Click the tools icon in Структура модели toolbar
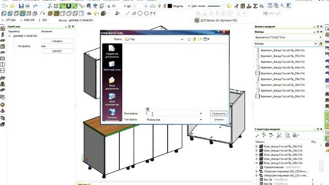Screen dimensions: 329x185 (279, 135)
